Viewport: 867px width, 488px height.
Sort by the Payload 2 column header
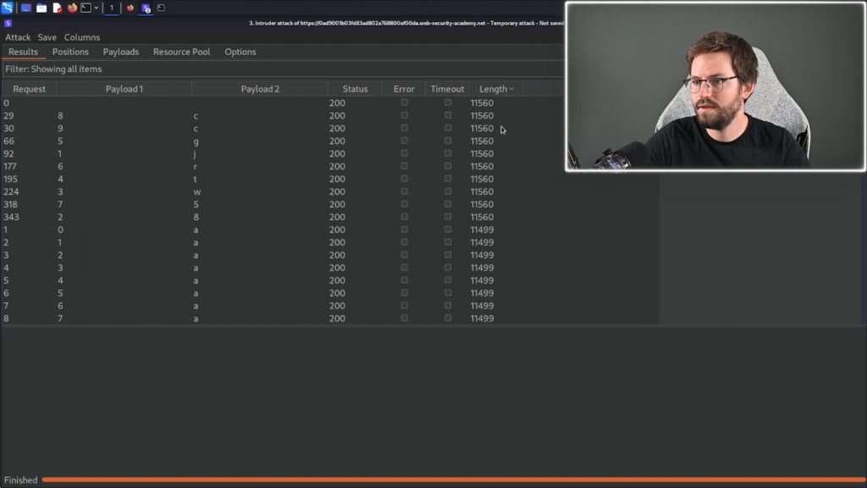pos(260,88)
